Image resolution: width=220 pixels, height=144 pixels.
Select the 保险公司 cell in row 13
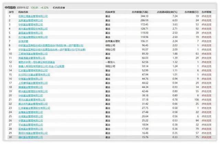click(110, 66)
